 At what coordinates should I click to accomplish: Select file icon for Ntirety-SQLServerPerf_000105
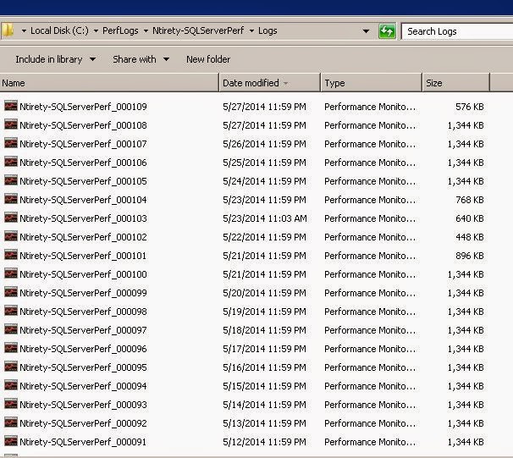[x=11, y=180]
